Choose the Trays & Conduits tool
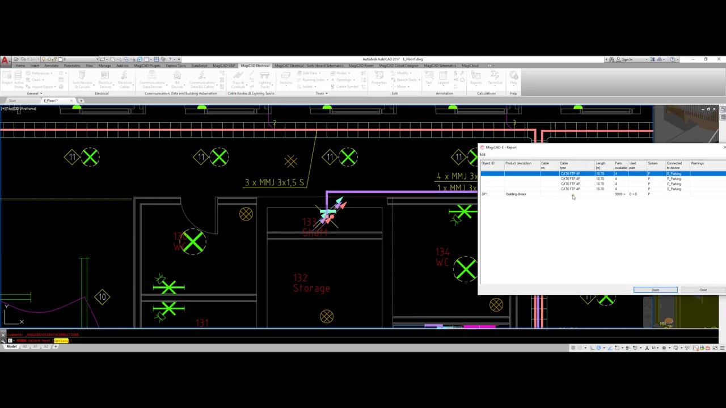This screenshot has height=408, width=726. click(x=238, y=79)
